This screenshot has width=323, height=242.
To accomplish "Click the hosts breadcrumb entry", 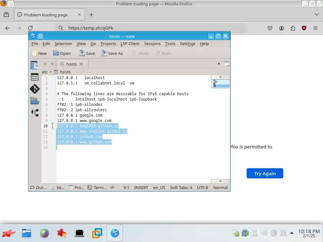I will pyautogui.click(x=62, y=72).
